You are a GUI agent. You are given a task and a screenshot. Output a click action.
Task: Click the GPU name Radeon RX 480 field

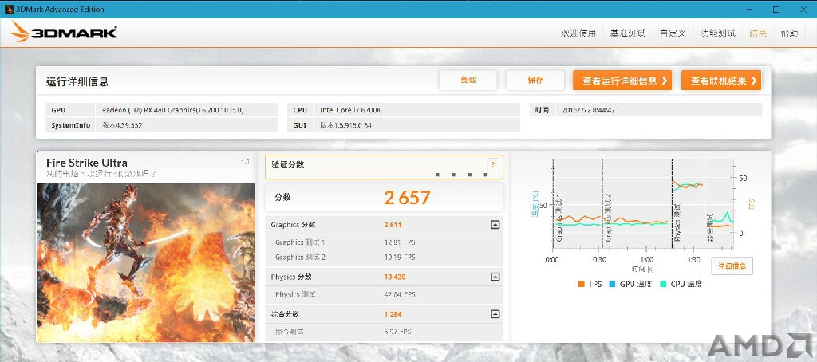coord(187,110)
